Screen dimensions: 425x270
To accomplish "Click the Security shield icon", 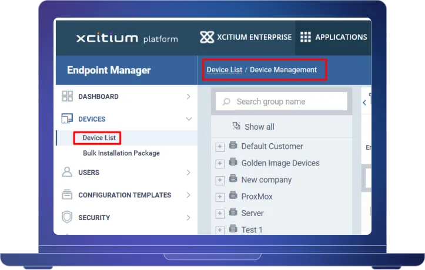I will pos(68,218).
